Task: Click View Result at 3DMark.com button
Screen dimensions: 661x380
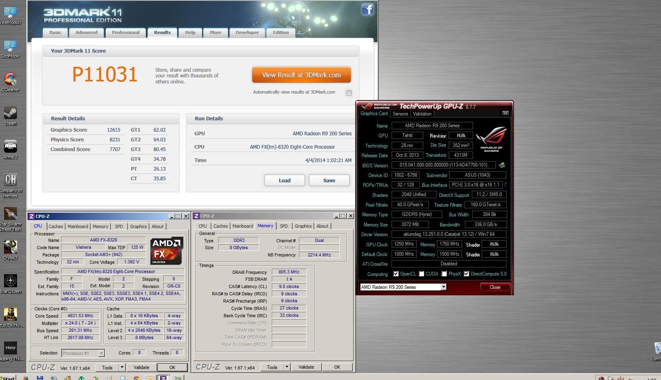Action: (x=301, y=75)
